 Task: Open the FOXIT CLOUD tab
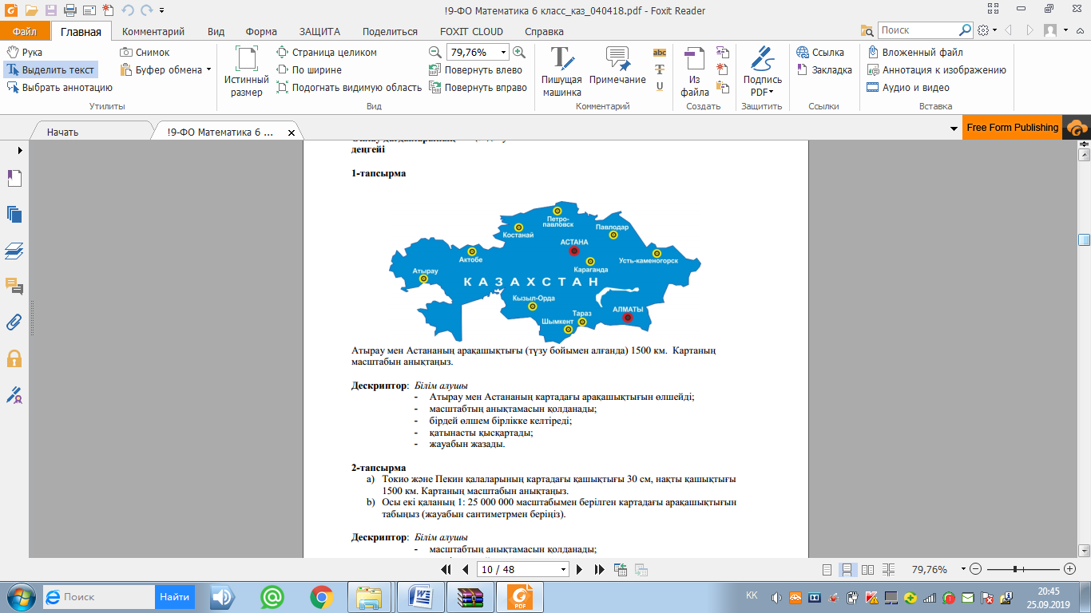pyautogui.click(x=471, y=32)
